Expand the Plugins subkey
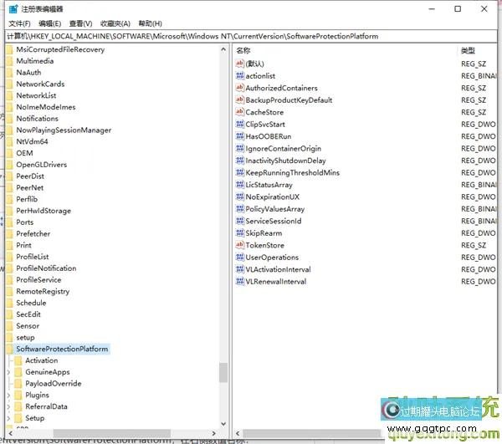The width and height of the screenshot is (502, 444). [x=8, y=395]
